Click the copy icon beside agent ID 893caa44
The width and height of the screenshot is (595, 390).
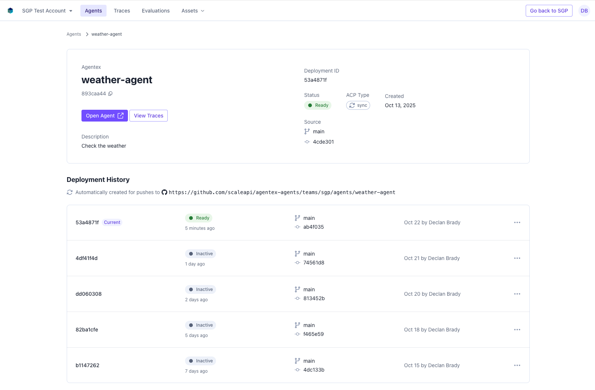click(x=110, y=94)
